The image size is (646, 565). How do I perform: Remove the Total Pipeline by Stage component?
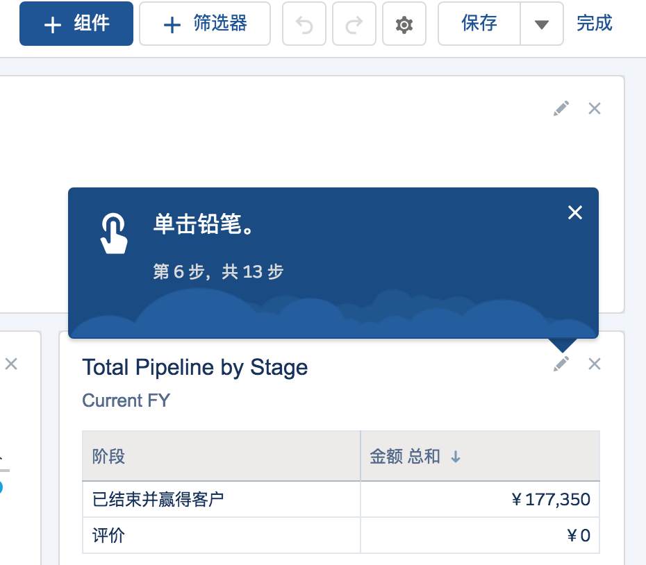(x=595, y=364)
